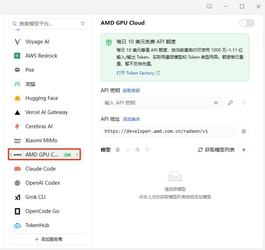
Task: Click the Xiaomi MiMo logo icon
Action: (17, 141)
